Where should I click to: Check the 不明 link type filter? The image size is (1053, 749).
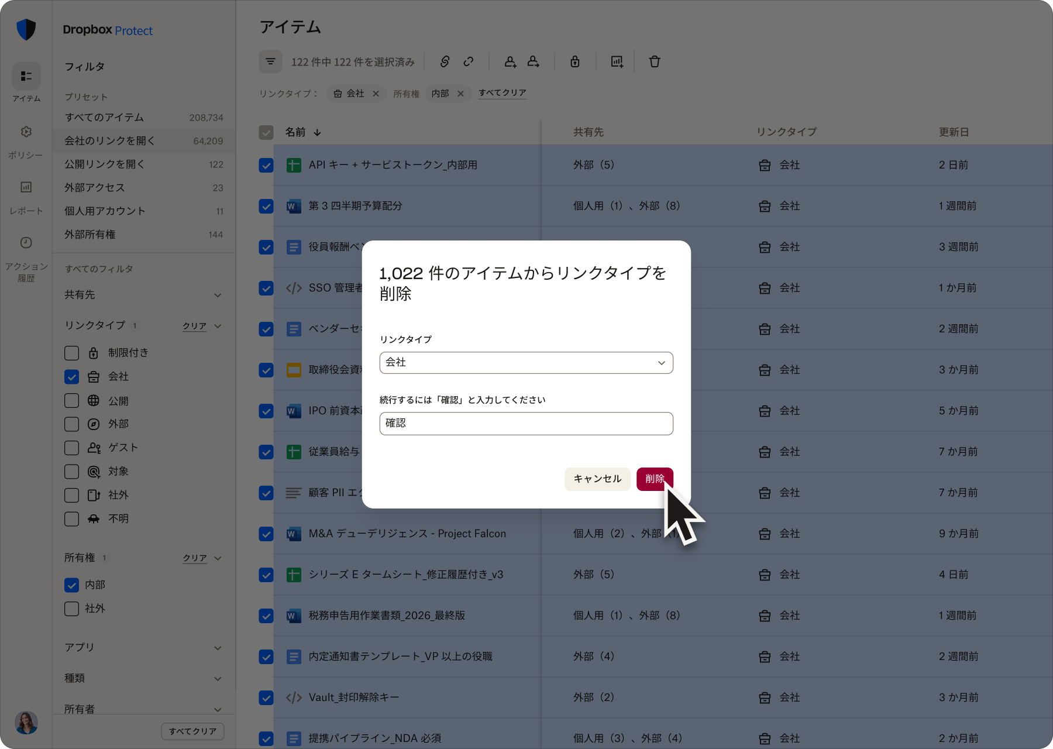[71, 519]
